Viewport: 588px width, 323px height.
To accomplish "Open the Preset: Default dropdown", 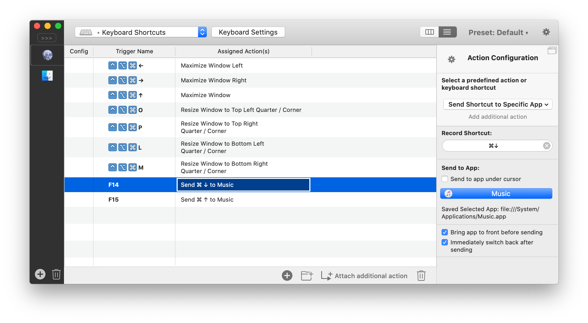I will (x=498, y=32).
